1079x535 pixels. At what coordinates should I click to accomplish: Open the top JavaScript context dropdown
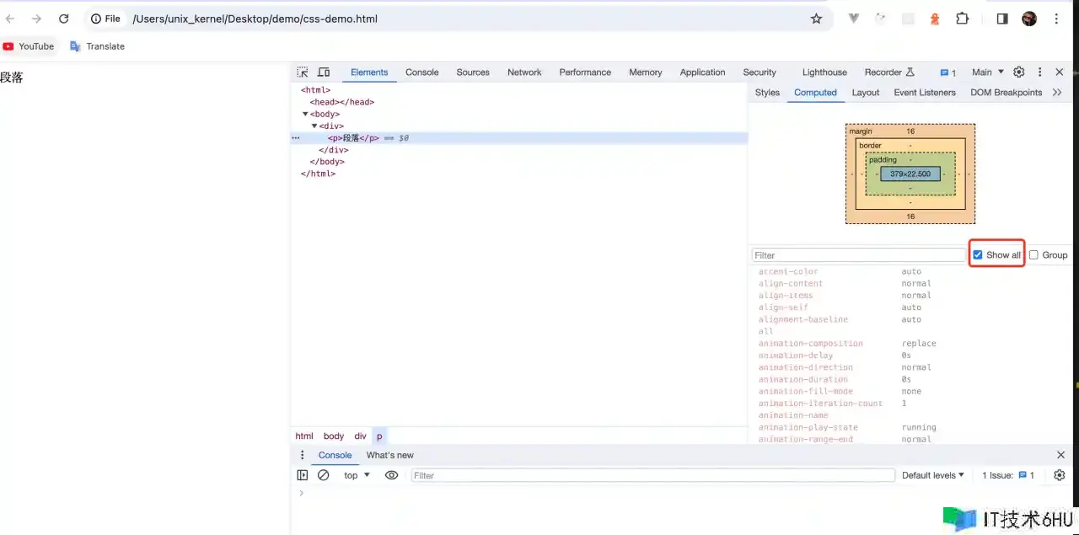[357, 475]
